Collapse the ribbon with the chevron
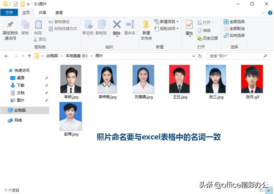This screenshot has width=274, height=194. tap(263, 13)
